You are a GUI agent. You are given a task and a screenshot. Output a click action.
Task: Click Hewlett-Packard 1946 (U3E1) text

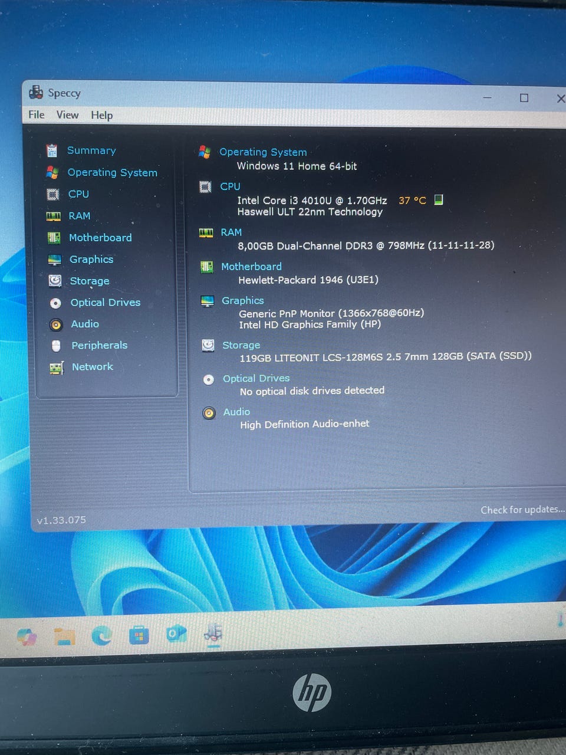(x=308, y=280)
